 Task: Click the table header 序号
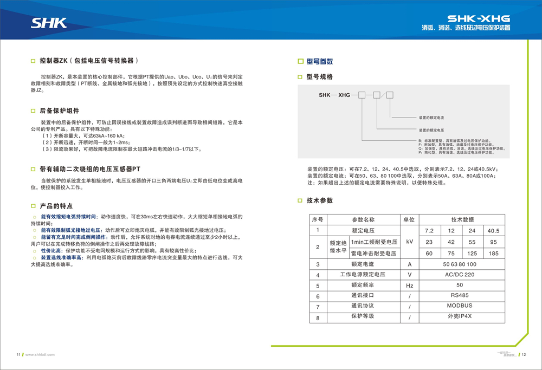[x=318, y=220]
